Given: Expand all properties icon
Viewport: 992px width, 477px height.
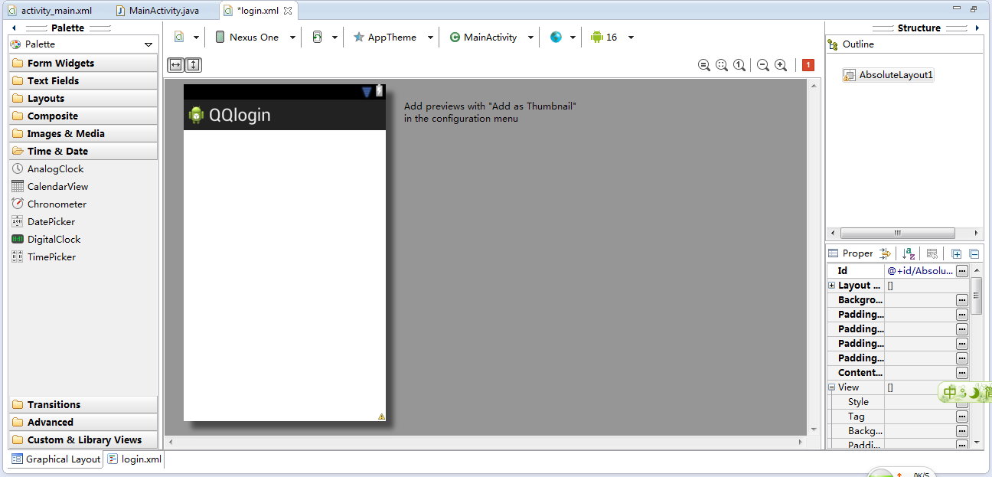Looking at the screenshot, I should (x=956, y=253).
